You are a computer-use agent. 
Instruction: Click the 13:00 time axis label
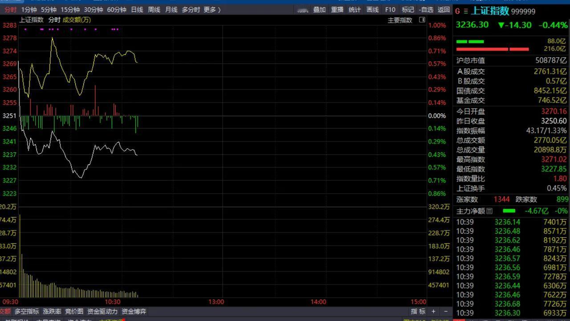(x=216, y=302)
